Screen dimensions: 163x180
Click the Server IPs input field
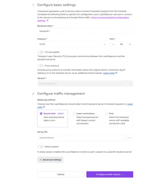tap(81, 138)
